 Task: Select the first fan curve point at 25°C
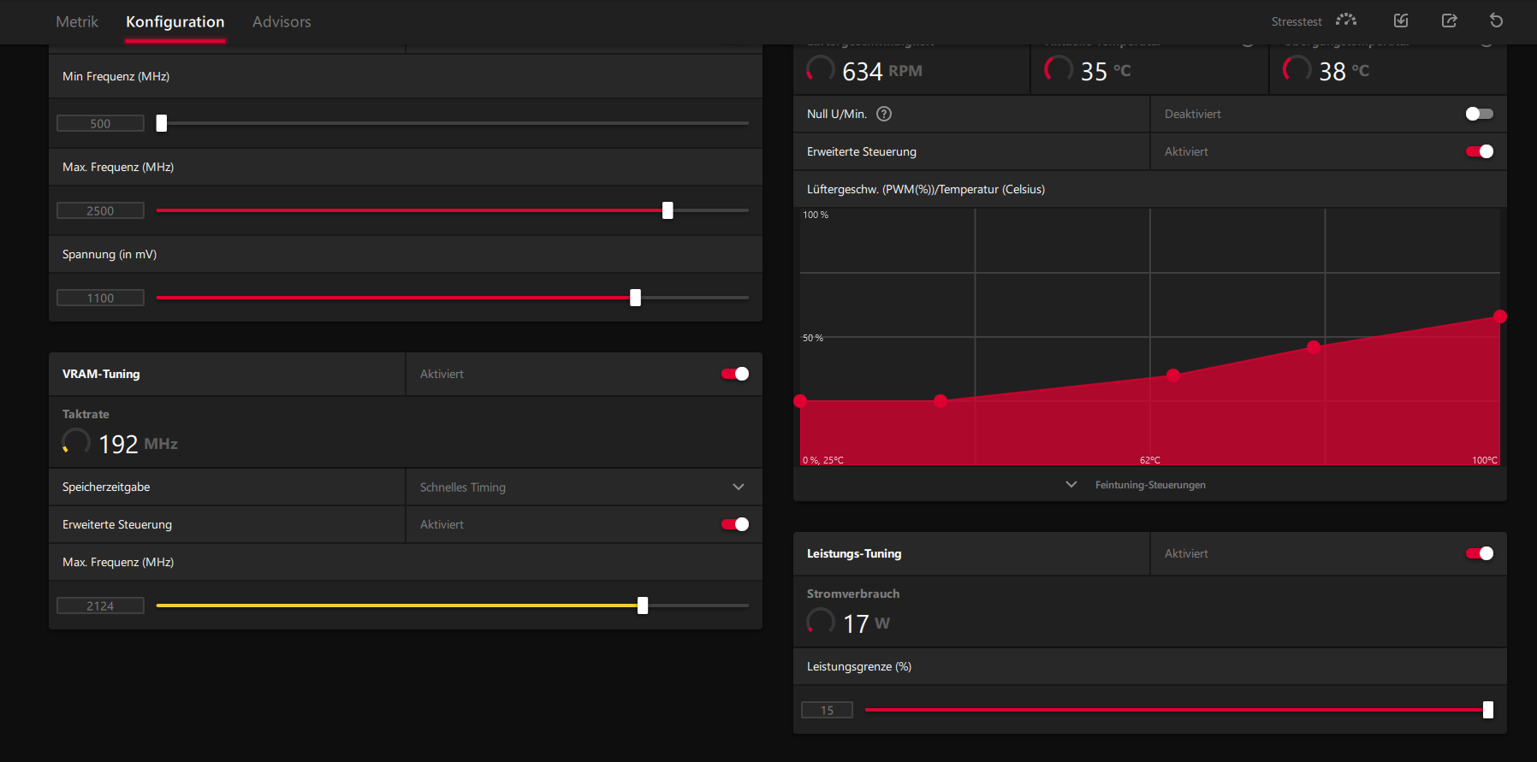tap(800, 401)
